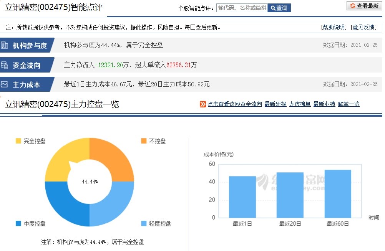Click the 立讯精密(002475)主力控盘一览 heading
This screenshot has width=385, height=251.
[62, 104]
